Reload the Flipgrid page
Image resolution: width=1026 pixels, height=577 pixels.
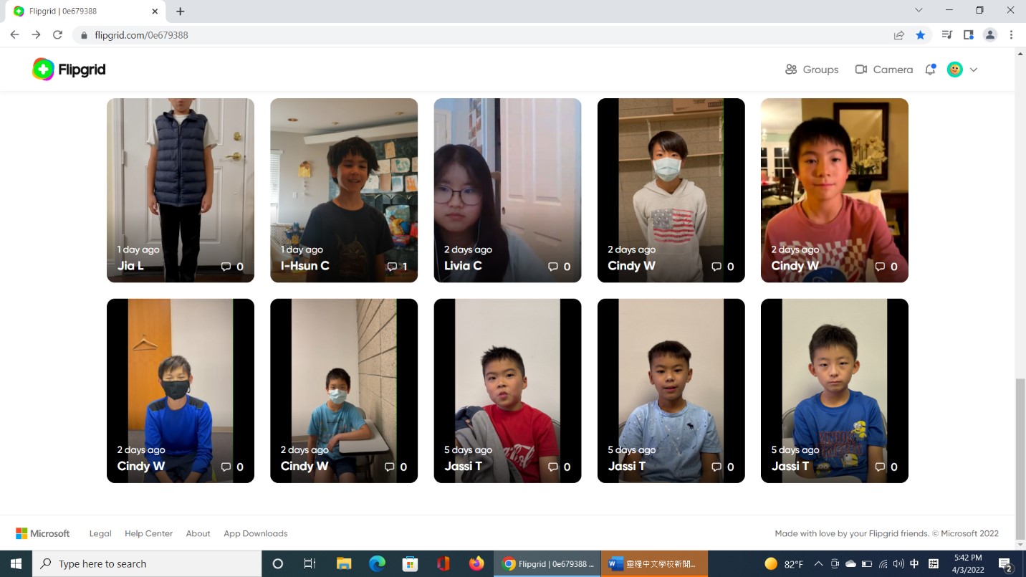coord(58,35)
